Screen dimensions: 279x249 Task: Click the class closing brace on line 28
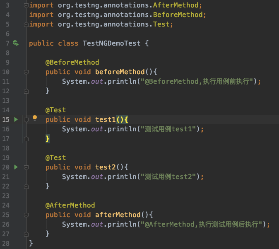[31, 243]
